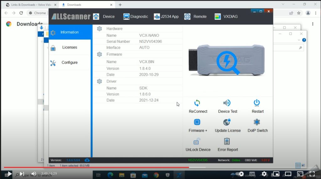Click the driver date 2021-12-24
This screenshot has height=179, width=321.
click(x=149, y=100)
